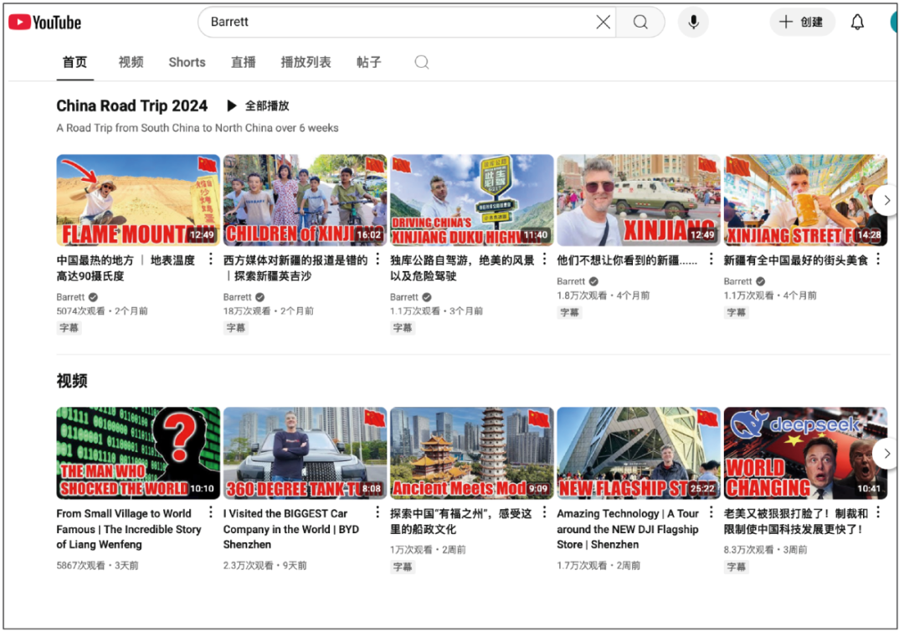The image size is (904, 637).
Task: Click the magnifier search submit button
Action: [640, 22]
